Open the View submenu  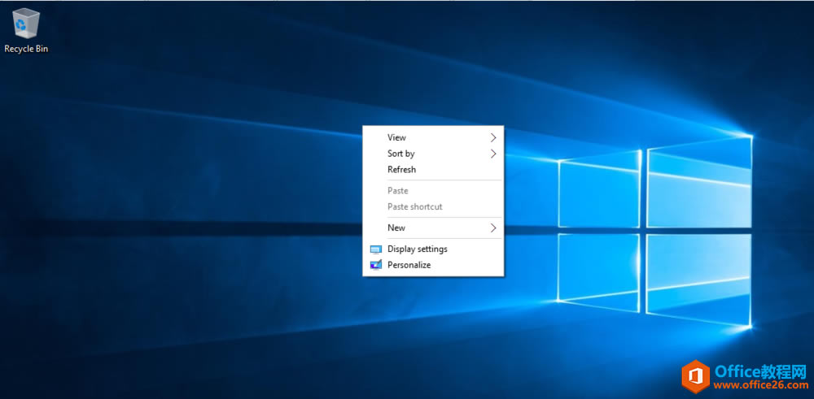(x=433, y=138)
